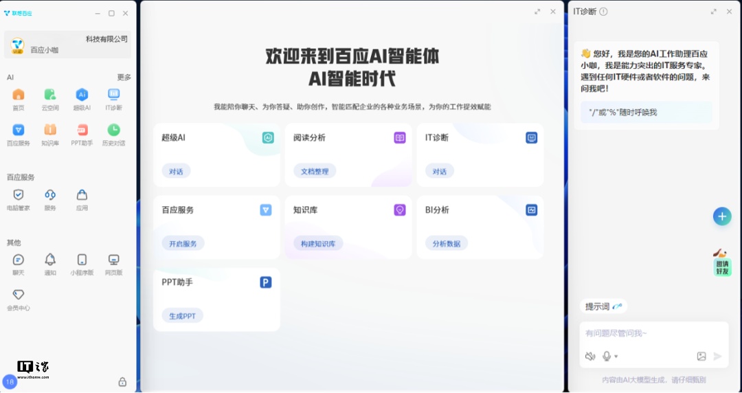742x393 pixels.
Task: Launch 超级AI from the sidebar
Action: pos(82,95)
